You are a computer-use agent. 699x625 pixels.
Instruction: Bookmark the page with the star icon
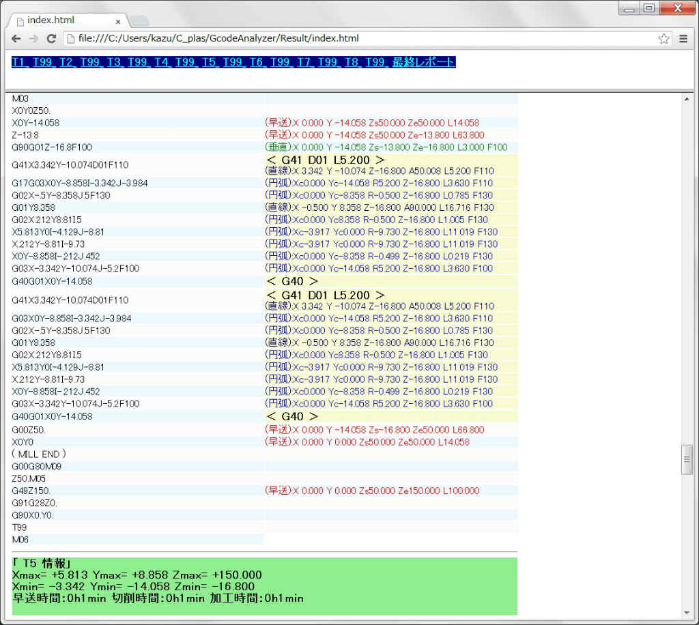pyautogui.click(x=664, y=39)
